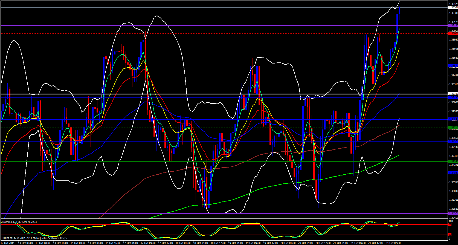Click the latest blue candle at top right
This screenshot has width=458, height=245.
[x=399, y=10]
